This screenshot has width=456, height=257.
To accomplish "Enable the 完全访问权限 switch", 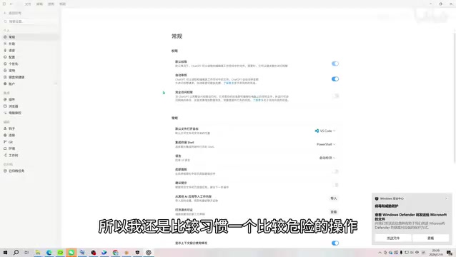I will [335, 96].
